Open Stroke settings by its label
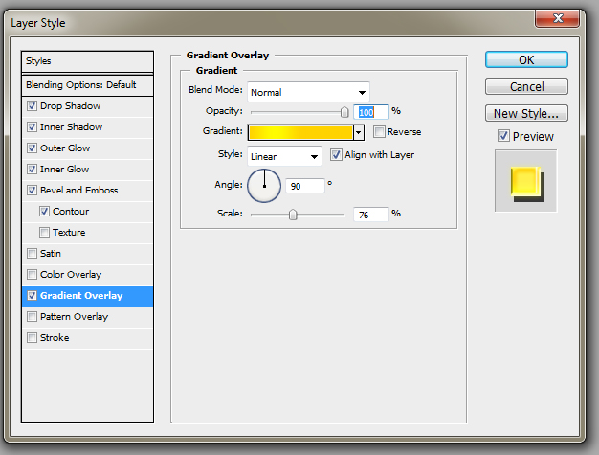Screen dimensions: 599x455 55,337
